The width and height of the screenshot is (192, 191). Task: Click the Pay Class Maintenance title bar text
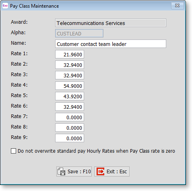pyautogui.click(x=35, y=6)
